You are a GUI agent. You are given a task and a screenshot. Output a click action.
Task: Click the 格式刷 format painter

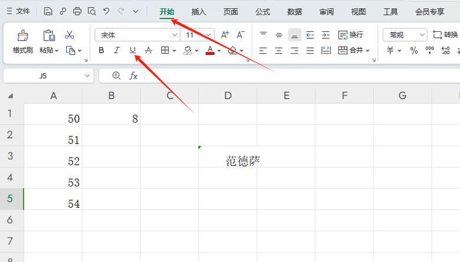coord(22,42)
